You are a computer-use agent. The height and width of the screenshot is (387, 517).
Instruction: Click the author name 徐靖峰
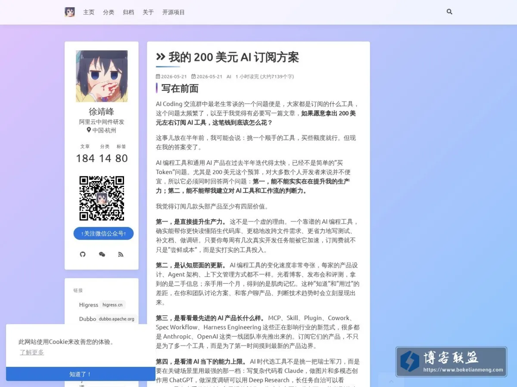point(102,111)
